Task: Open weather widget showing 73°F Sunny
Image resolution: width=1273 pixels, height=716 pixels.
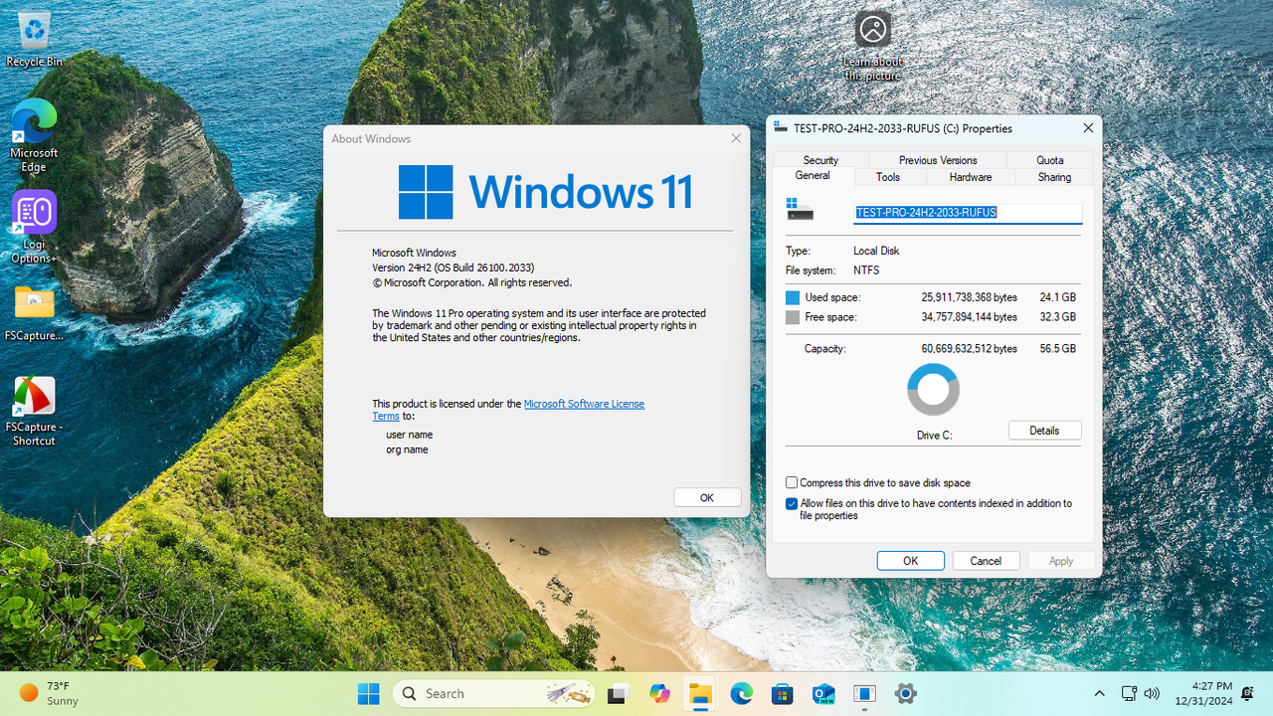Action: tap(50, 693)
